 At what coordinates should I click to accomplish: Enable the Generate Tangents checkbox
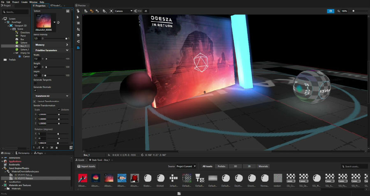click(x=35, y=83)
